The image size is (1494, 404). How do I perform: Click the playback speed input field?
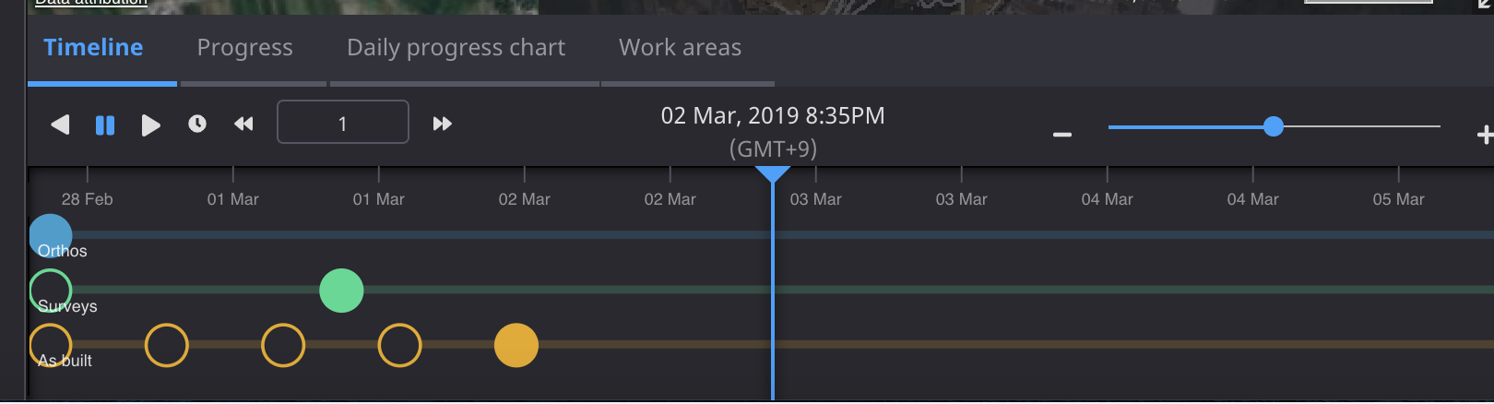coord(342,123)
